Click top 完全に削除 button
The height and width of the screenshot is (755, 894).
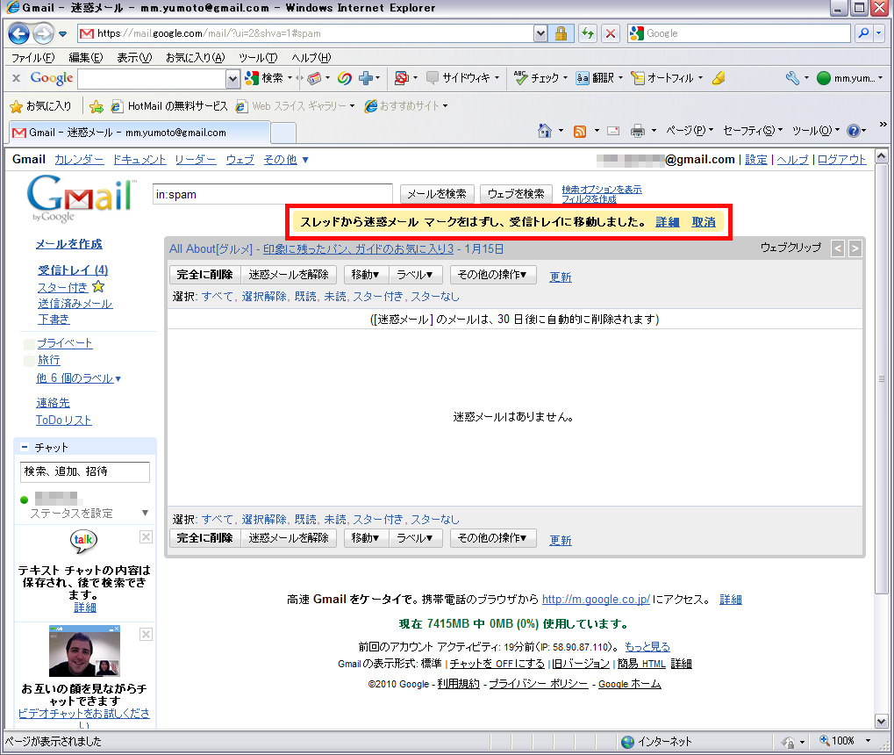click(x=204, y=275)
